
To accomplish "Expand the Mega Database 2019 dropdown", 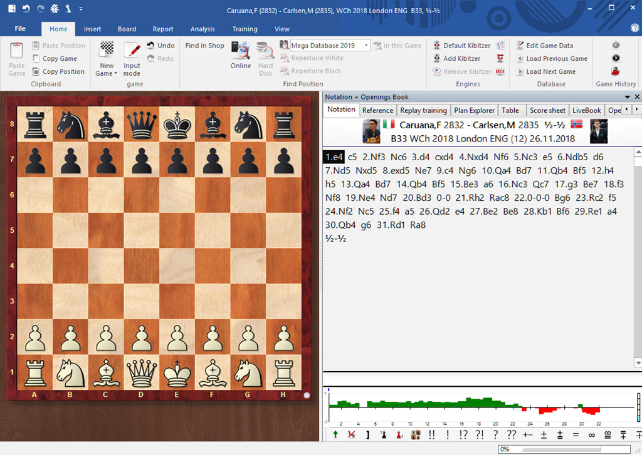I will coord(366,46).
